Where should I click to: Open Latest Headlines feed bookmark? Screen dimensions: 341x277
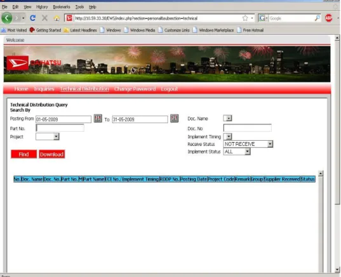click(80, 30)
